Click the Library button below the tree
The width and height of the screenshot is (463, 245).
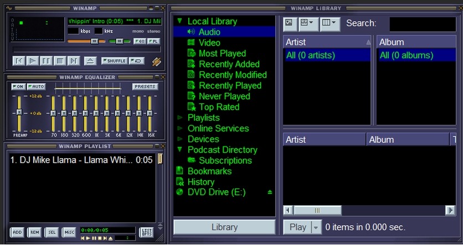tap(224, 227)
